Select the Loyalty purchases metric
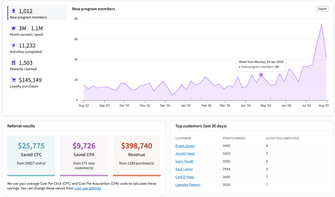 [x=37, y=82]
